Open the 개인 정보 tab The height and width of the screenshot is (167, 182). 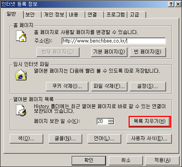(54, 14)
